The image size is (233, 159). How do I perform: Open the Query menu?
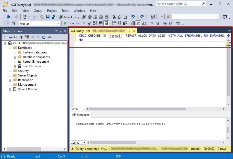point(38,11)
